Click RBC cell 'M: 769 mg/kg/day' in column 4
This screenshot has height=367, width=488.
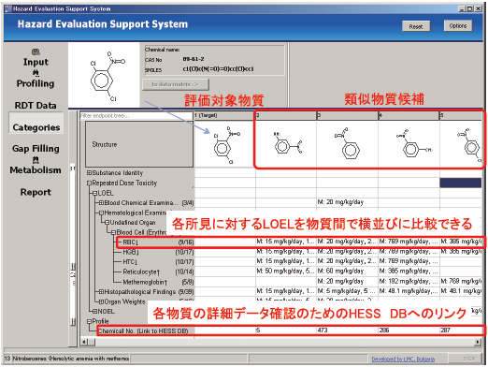[x=409, y=242]
